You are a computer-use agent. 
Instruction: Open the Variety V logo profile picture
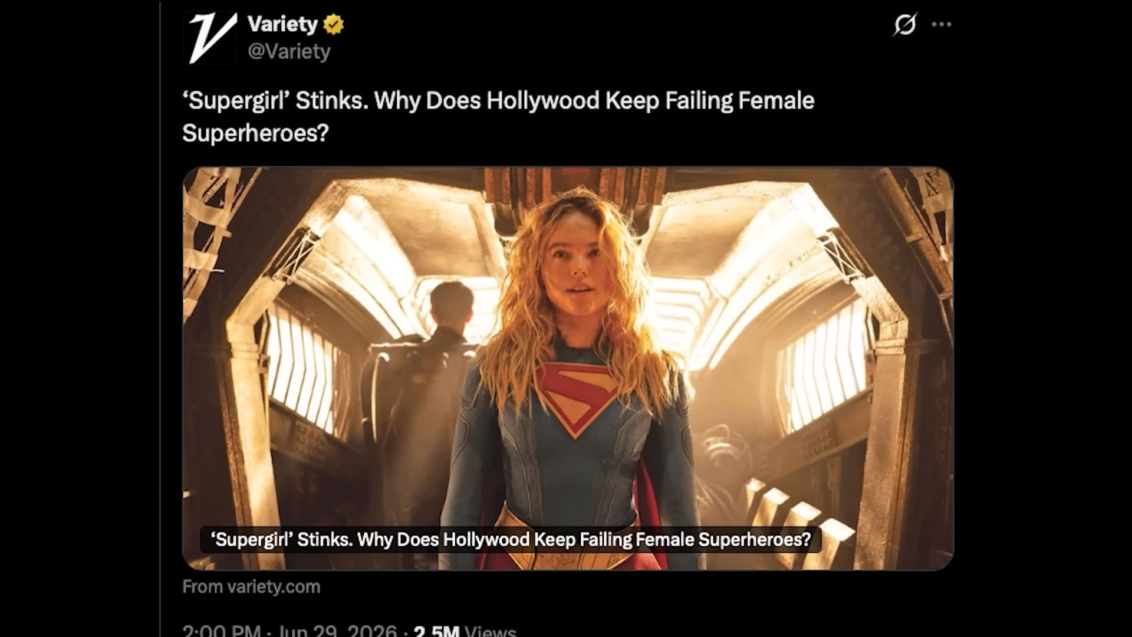click(x=210, y=37)
